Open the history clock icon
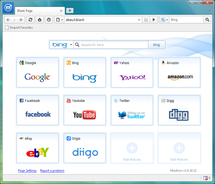The height and width of the screenshot is (184, 215). [x=49, y=20]
